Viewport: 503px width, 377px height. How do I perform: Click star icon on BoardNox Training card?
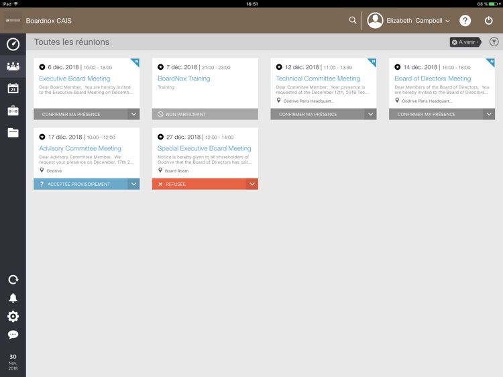coord(160,67)
